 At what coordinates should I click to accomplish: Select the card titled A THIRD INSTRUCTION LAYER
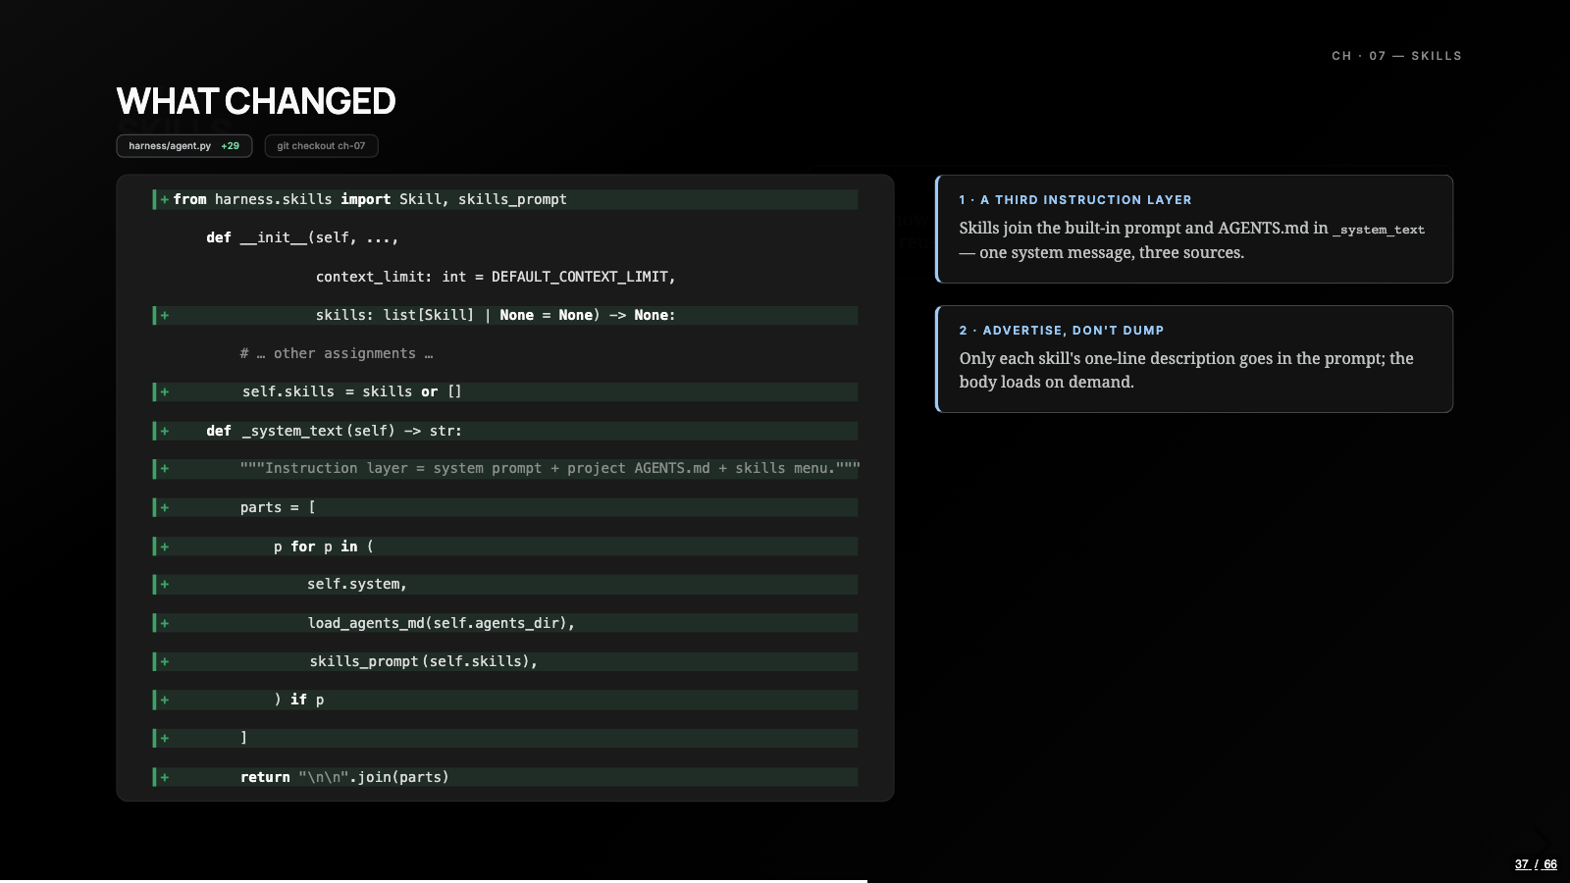(x=1194, y=229)
